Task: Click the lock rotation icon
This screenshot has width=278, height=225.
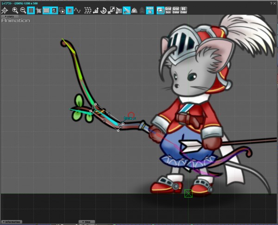Action: coord(103,11)
